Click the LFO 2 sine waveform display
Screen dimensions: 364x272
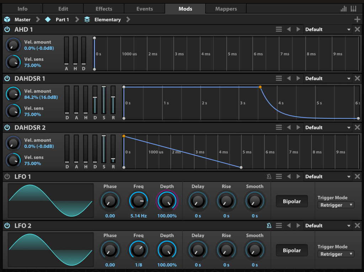(x=50, y=250)
